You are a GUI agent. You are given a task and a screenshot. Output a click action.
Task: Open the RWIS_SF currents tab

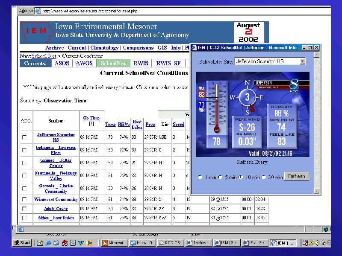coord(168,63)
